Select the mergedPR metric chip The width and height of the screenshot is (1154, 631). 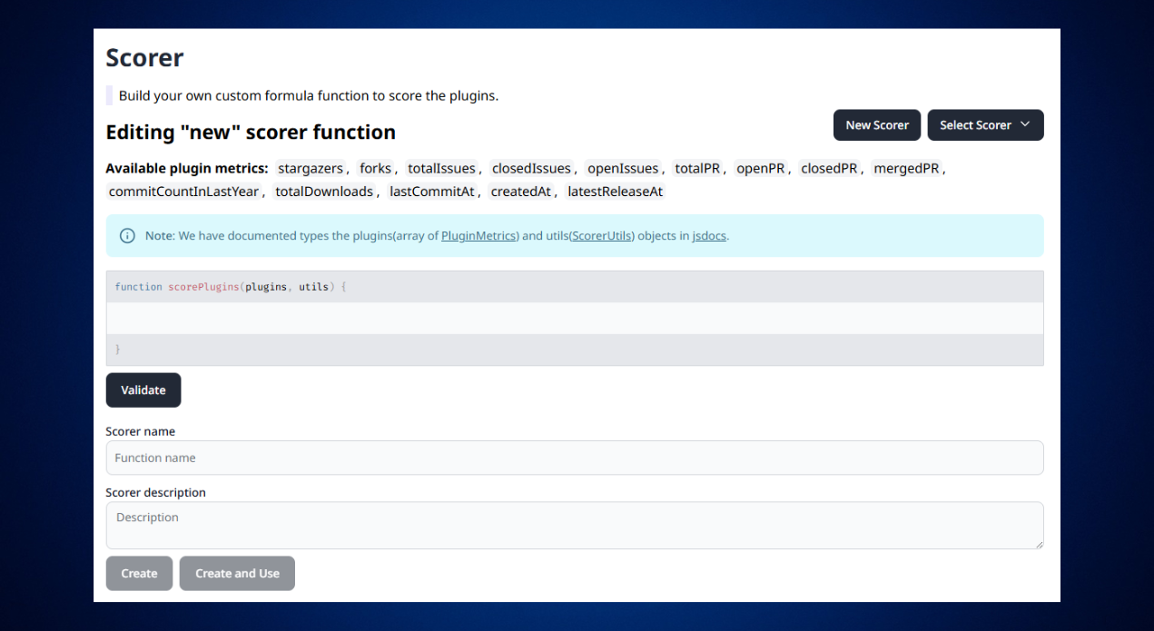[906, 168]
